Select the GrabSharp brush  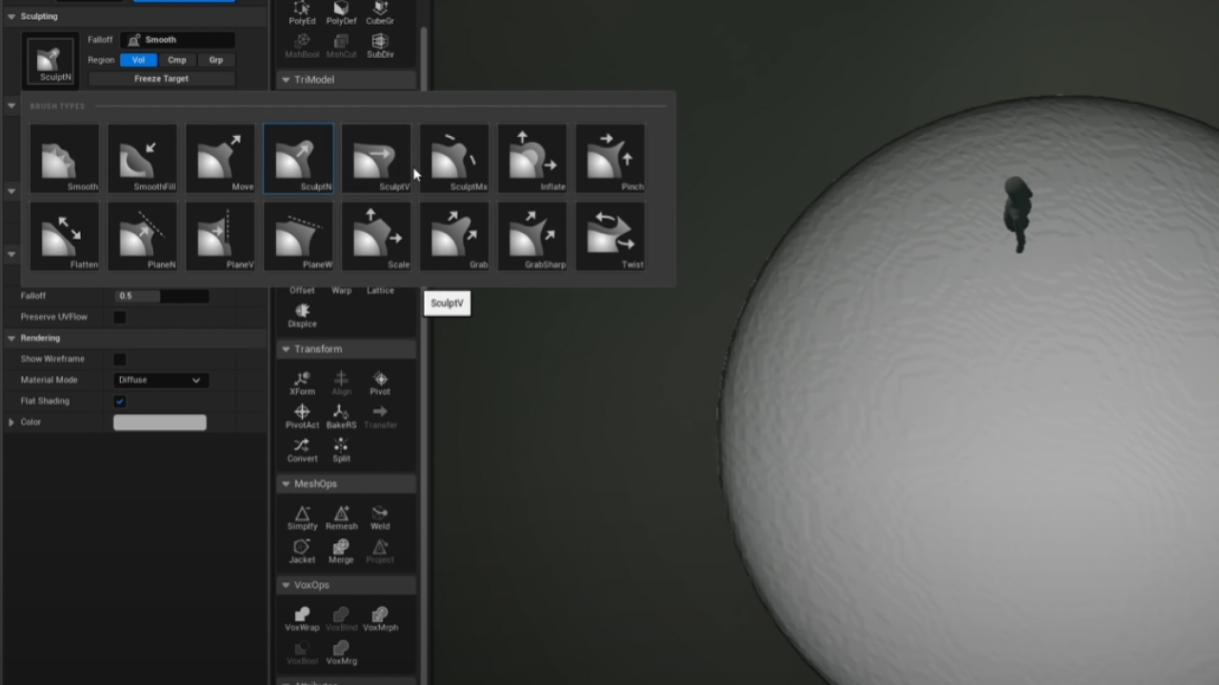pyautogui.click(x=532, y=236)
